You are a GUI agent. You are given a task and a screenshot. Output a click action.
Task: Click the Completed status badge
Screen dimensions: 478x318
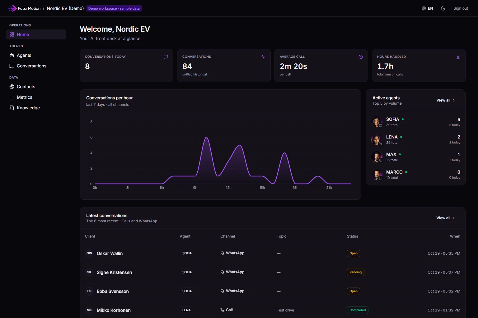tap(358, 310)
